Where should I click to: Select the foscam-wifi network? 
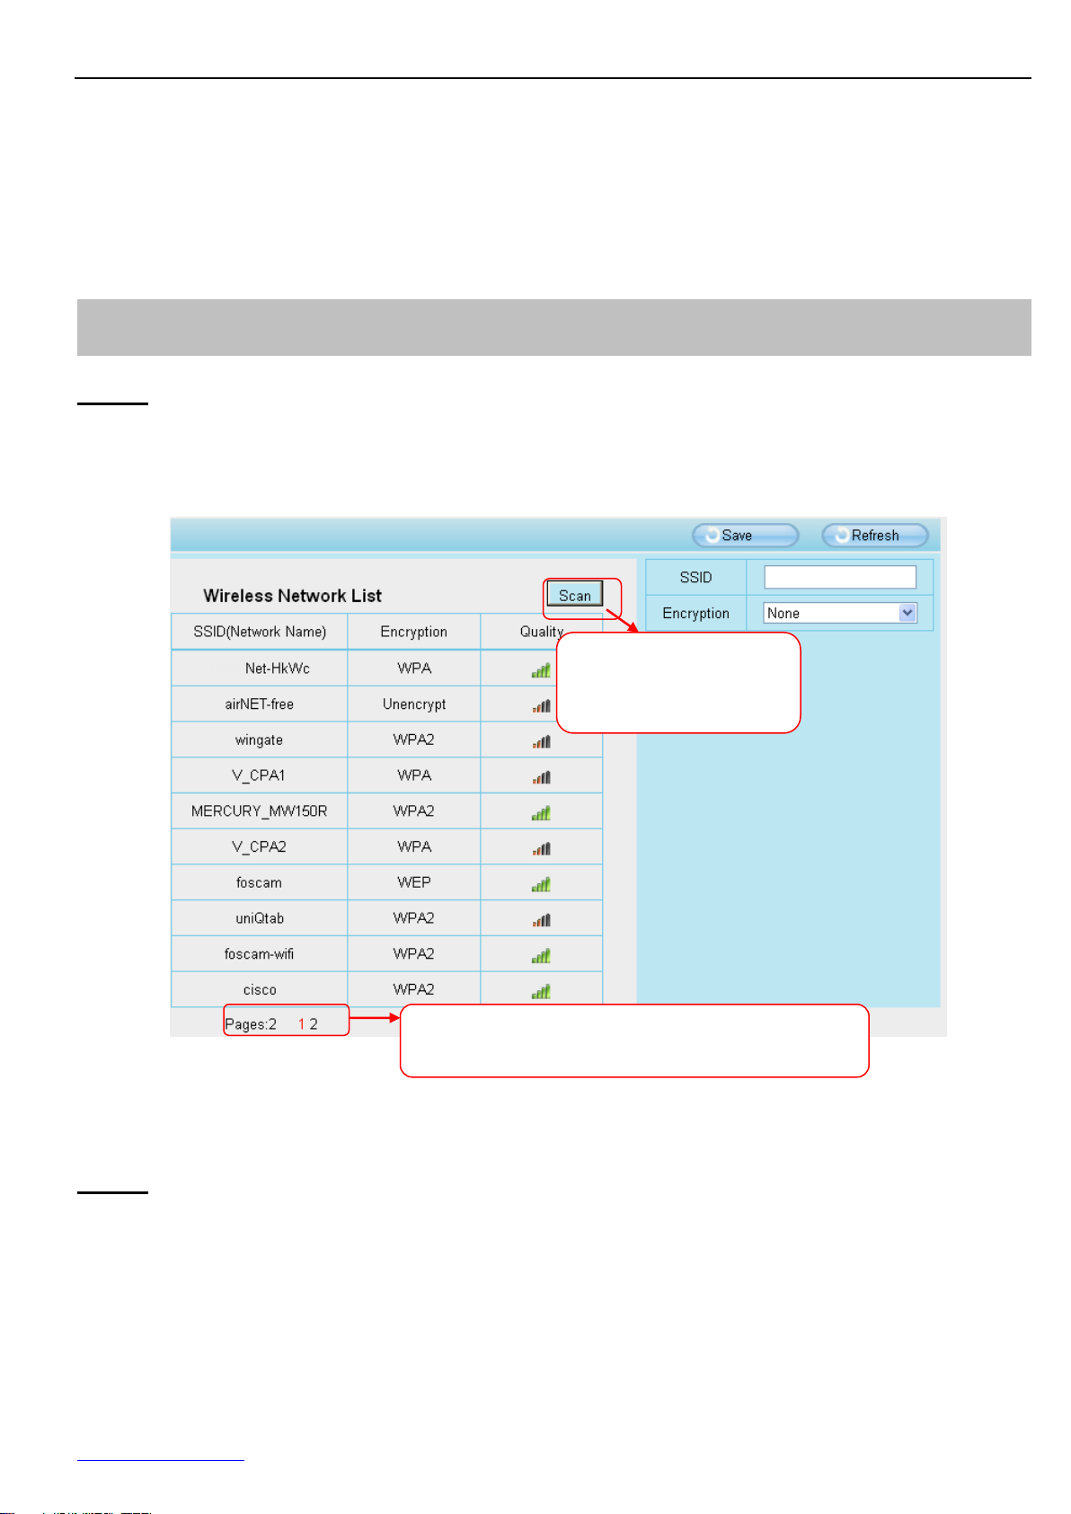click(260, 954)
